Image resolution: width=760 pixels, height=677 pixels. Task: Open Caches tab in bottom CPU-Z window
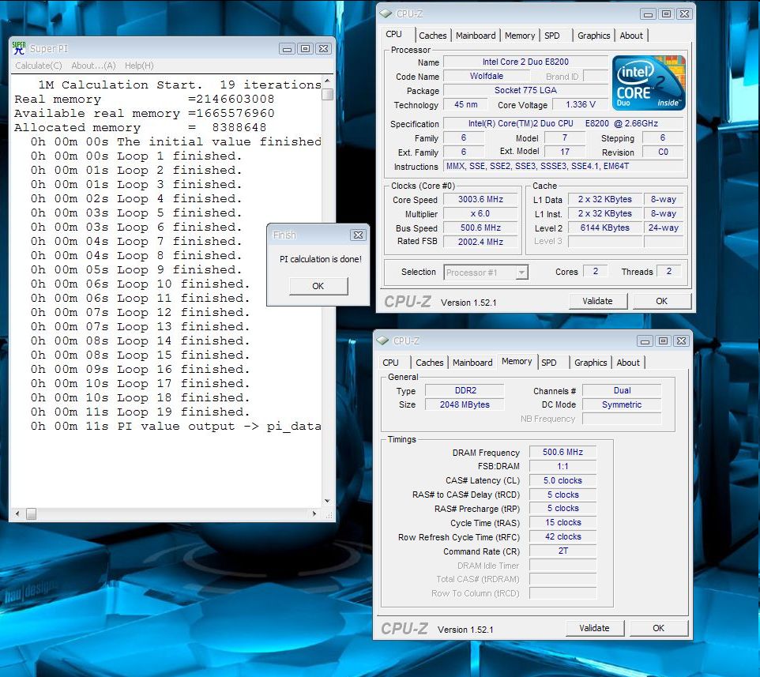pos(430,363)
